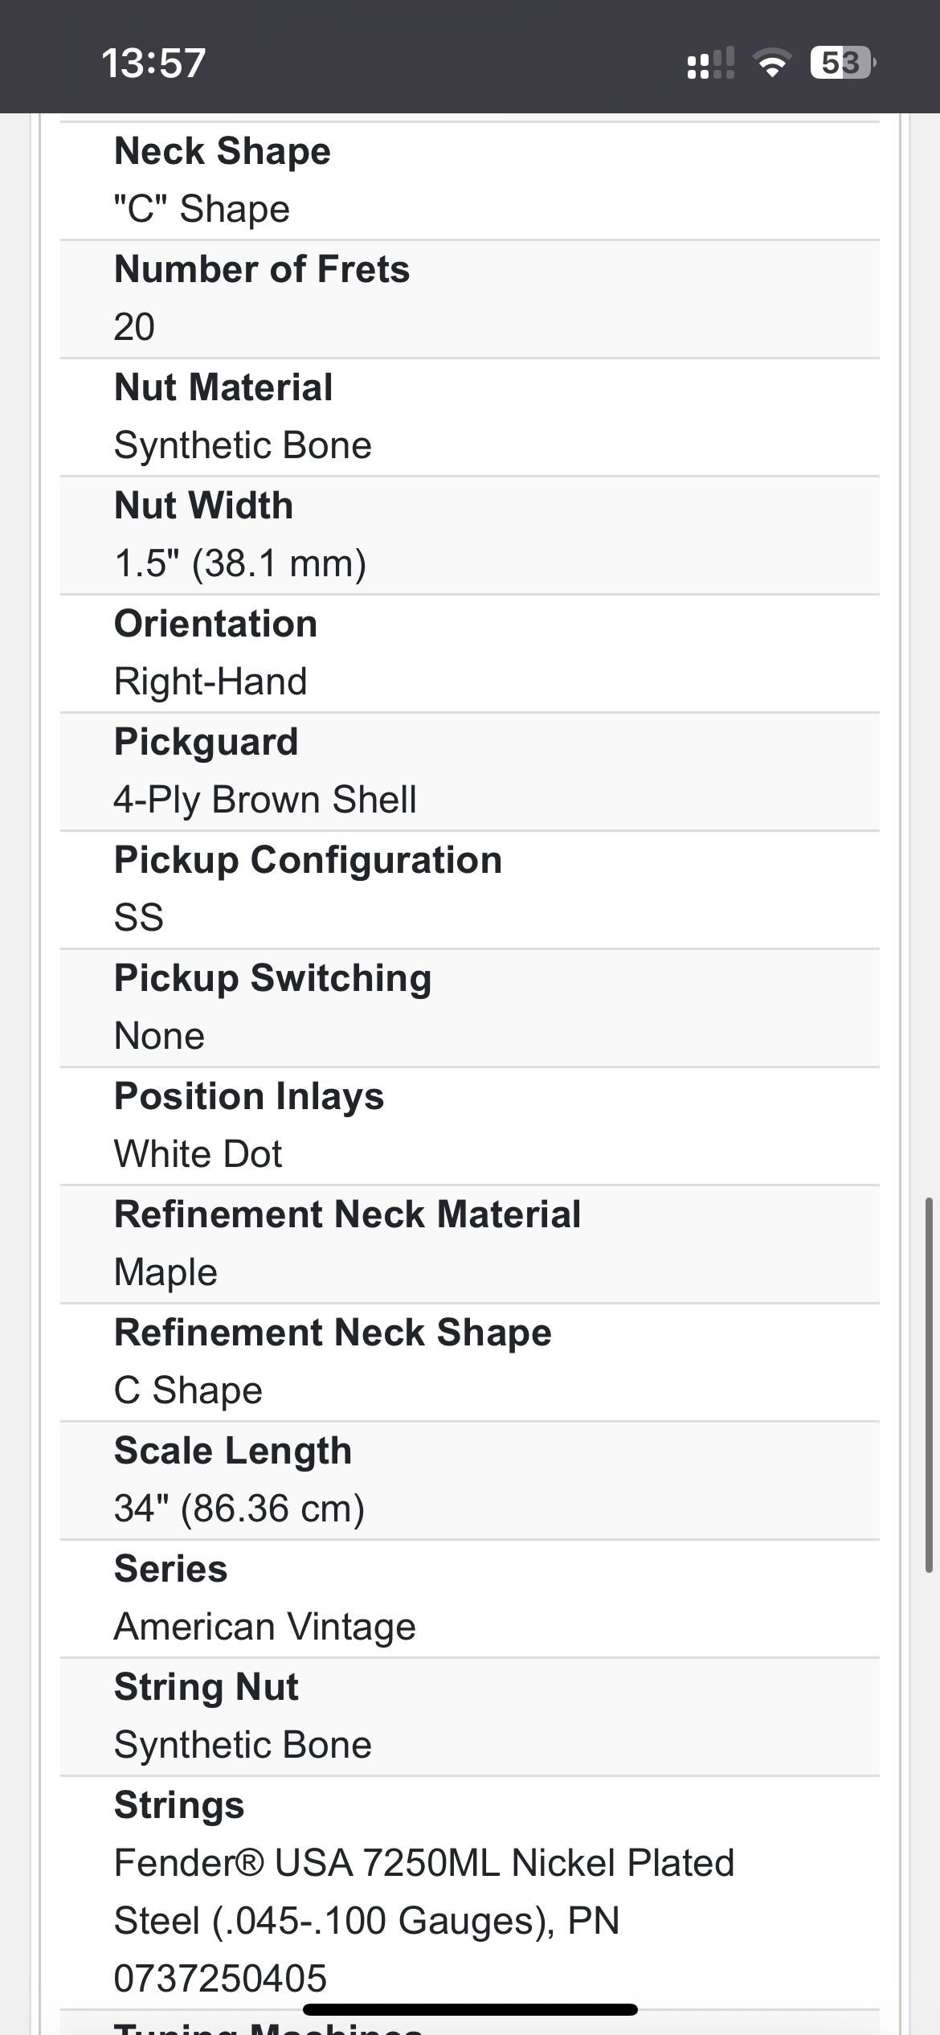The height and width of the screenshot is (2035, 940).
Task: Select the Right-Hand orientation value
Action: (x=210, y=682)
